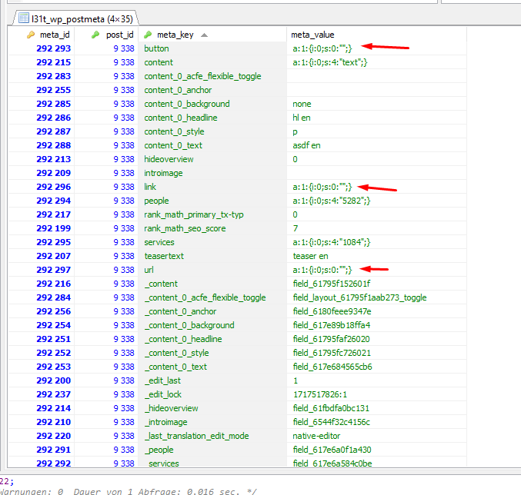521x495 pixels.
Task: Select the 'none' meta_value cell
Action: coord(376,104)
